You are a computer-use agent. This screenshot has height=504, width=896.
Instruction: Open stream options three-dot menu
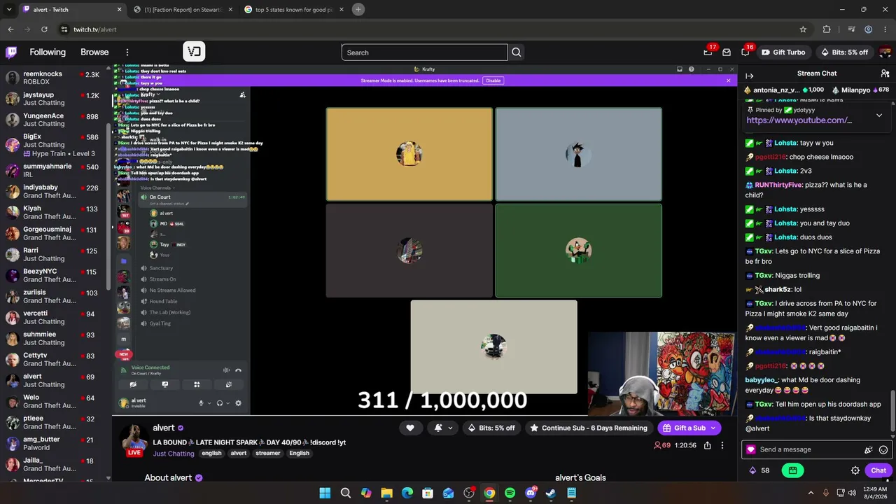(722, 445)
